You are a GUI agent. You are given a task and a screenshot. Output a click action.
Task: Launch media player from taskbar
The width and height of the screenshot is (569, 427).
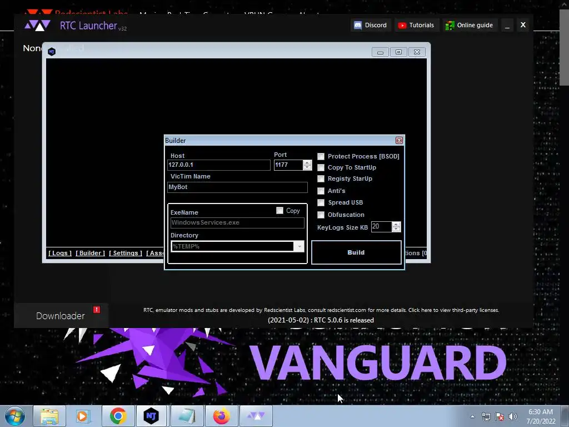83,416
